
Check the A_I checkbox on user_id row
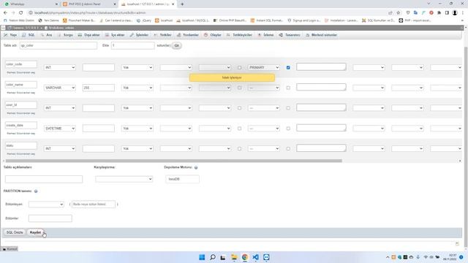(x=288, y=108)
